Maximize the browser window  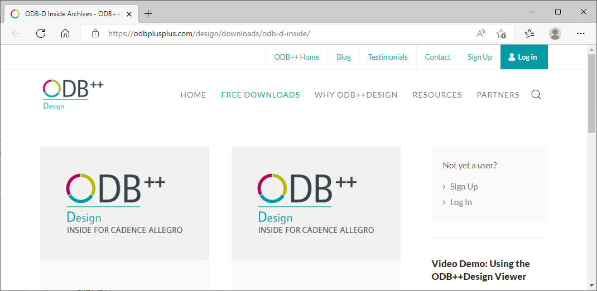[x=558, y=12]
